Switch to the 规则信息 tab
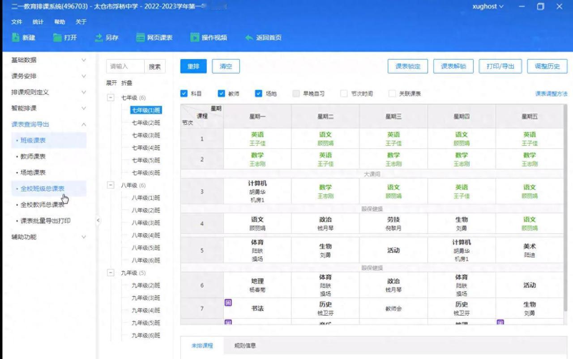The height and width of the screenshot is (359, 573). point(245,346)
